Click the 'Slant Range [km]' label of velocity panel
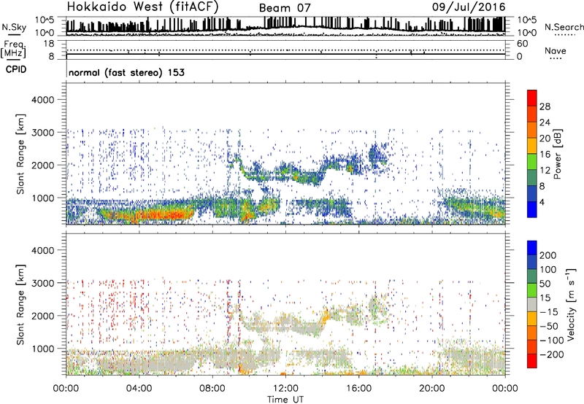This screenshot has height=404, width=584. tap(20, 305)
